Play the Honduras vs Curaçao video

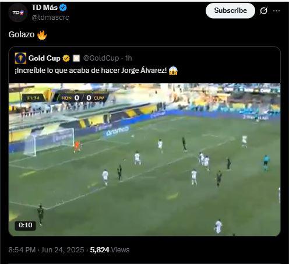click(x=144, y=160)
